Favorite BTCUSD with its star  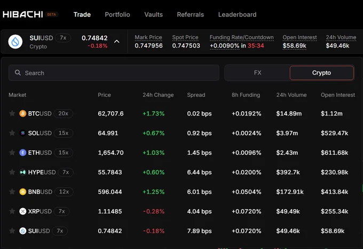coord(12,113)
